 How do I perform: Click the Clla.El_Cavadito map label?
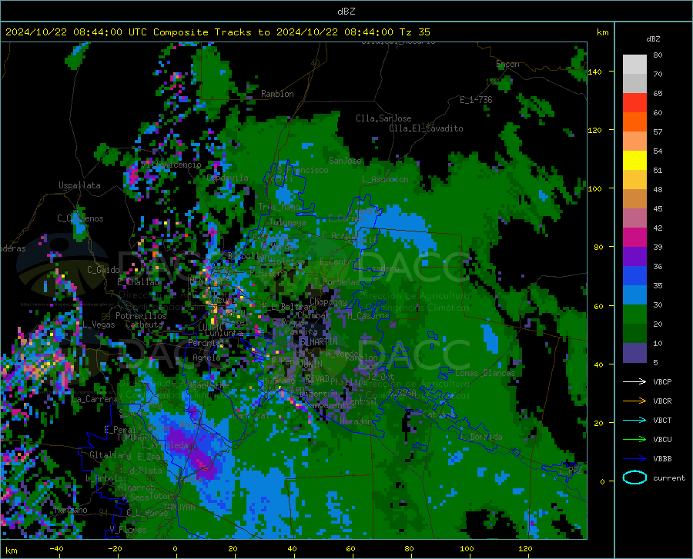[x=426, y=128]
